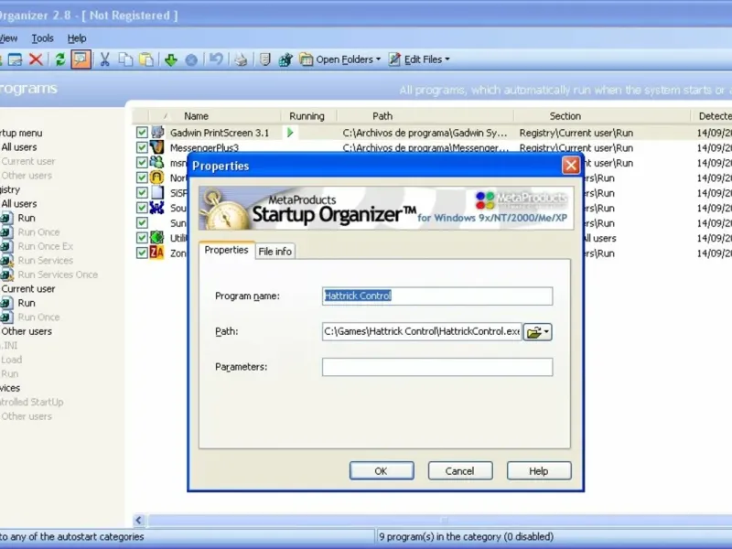Sort by the Name column header
Image resolution: width=732 pixels, height=549 pixels.
[x=196, y=116]
